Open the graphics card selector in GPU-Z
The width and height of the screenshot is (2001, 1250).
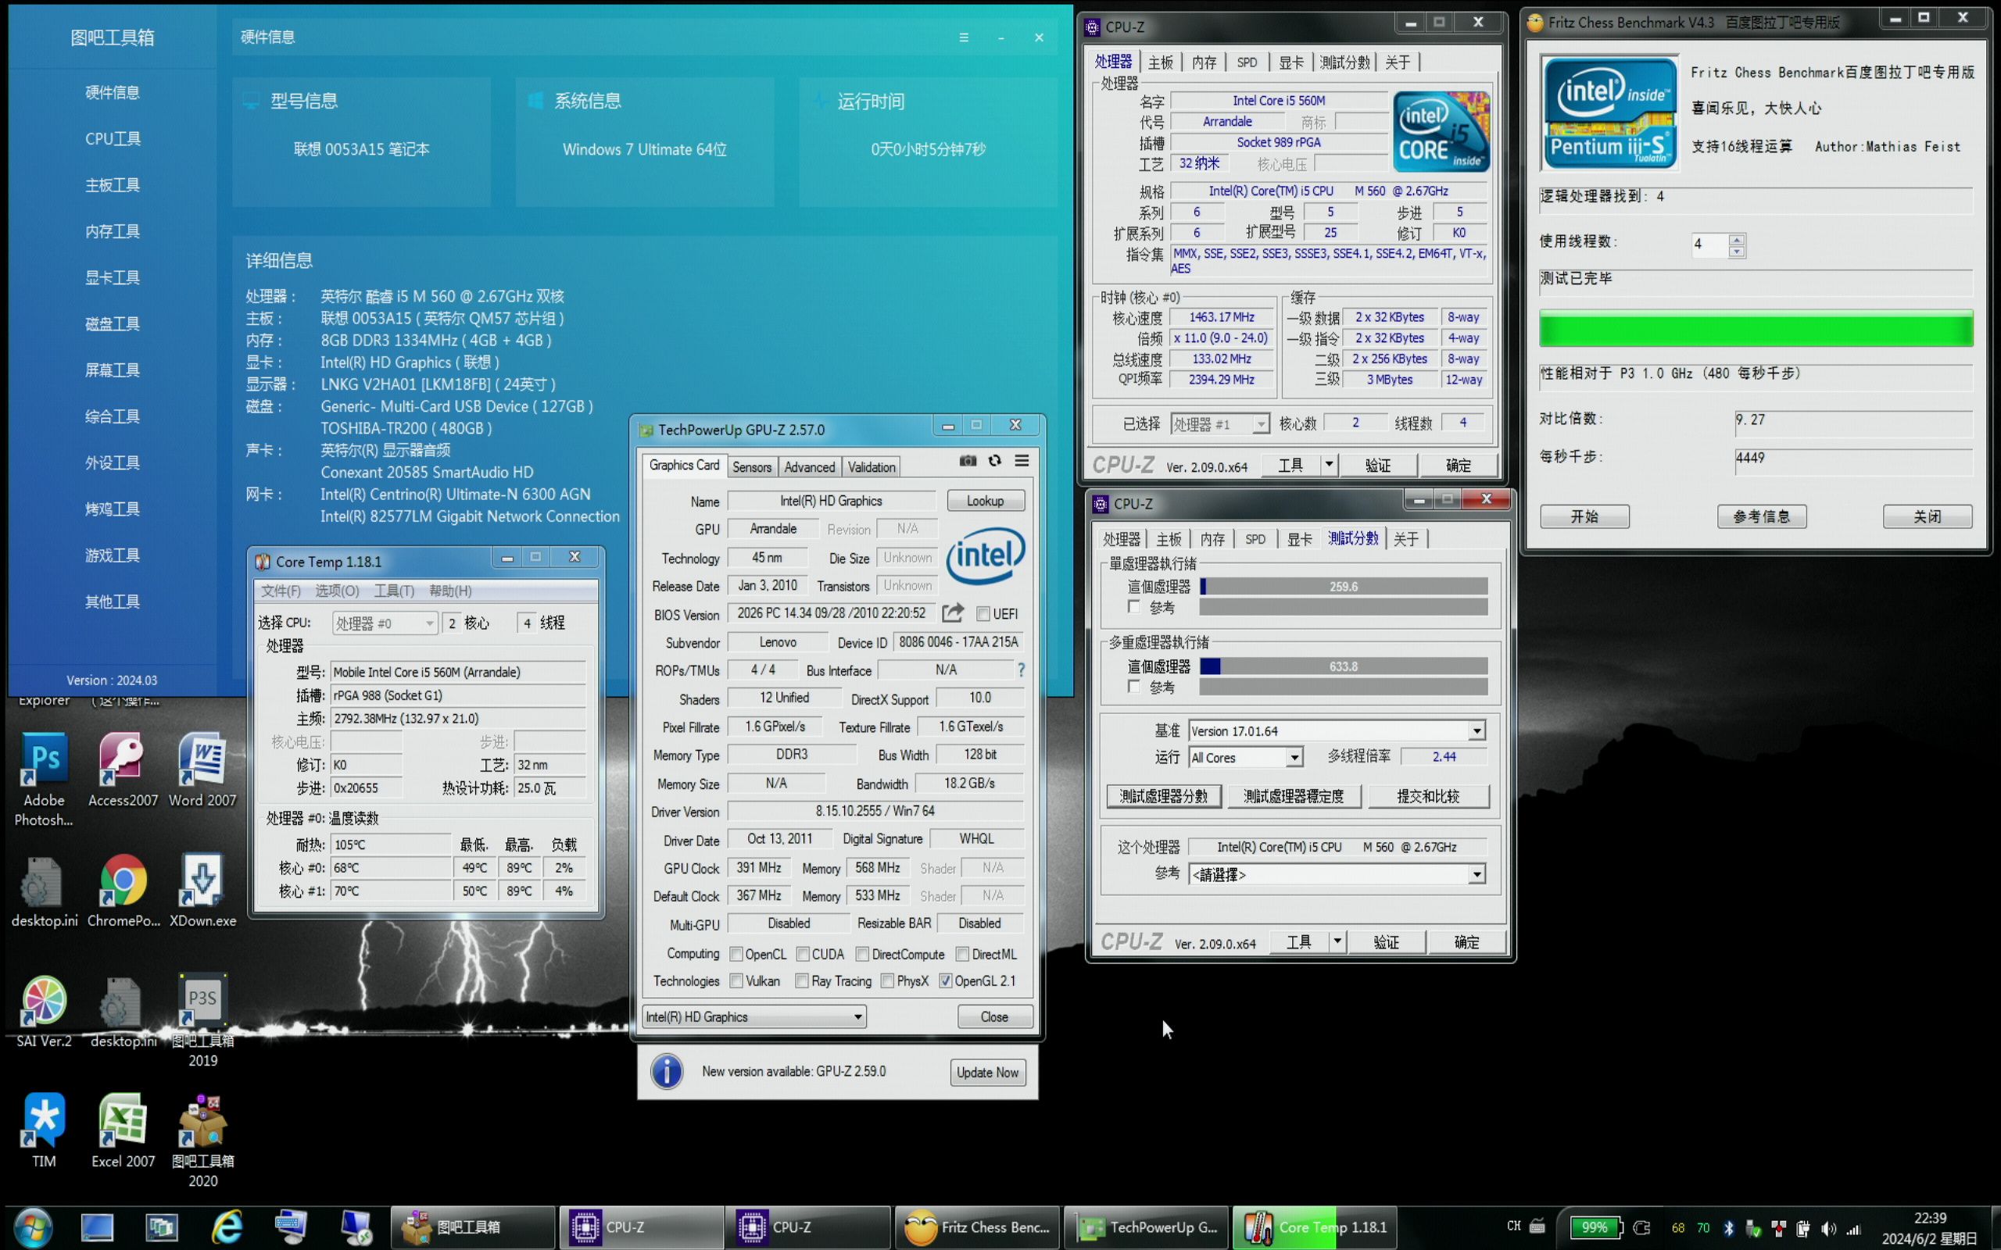point(857,1016)
